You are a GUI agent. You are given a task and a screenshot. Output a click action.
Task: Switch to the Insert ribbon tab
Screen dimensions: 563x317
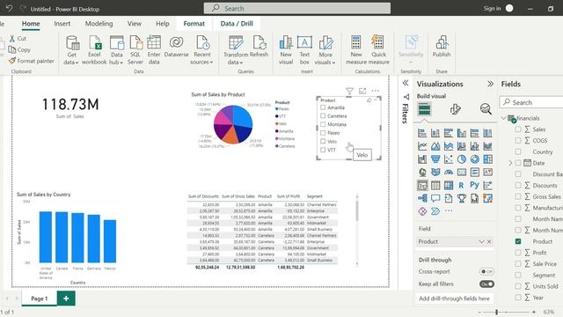(62, 24)
